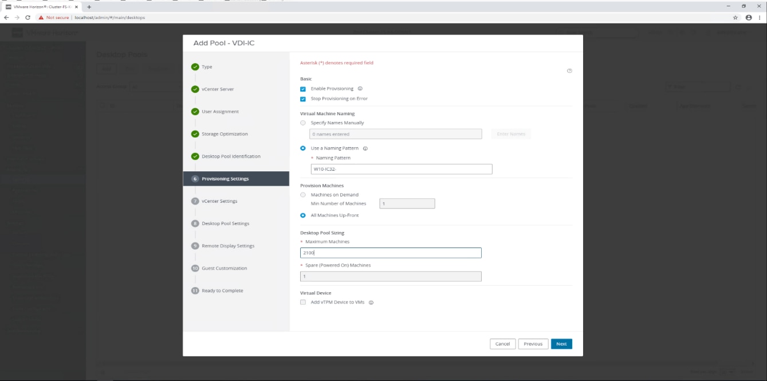Click the Previous button
This screenshot has height=381, width=767.
(x=533, y=344)
